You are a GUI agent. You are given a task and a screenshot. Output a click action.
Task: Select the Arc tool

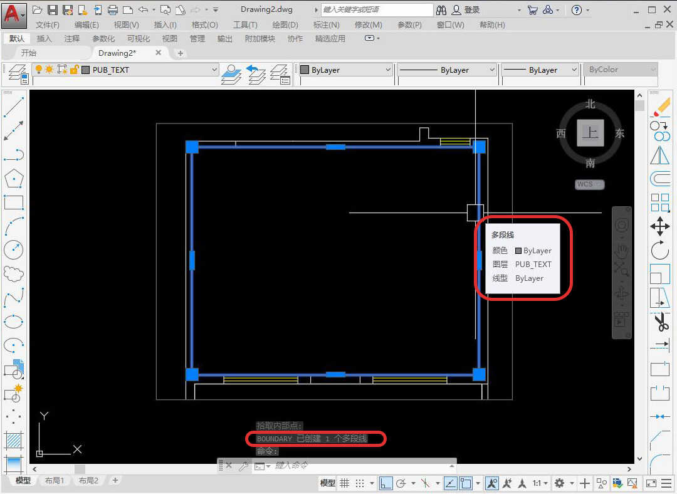tap(13, 226)
